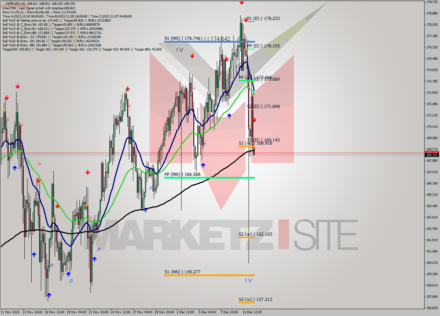This screenshot has height=316, width=440.
Task: Click the 'Sell %10 @ Entry -23: 179.651' line
Action: click(x=52, y=37)
